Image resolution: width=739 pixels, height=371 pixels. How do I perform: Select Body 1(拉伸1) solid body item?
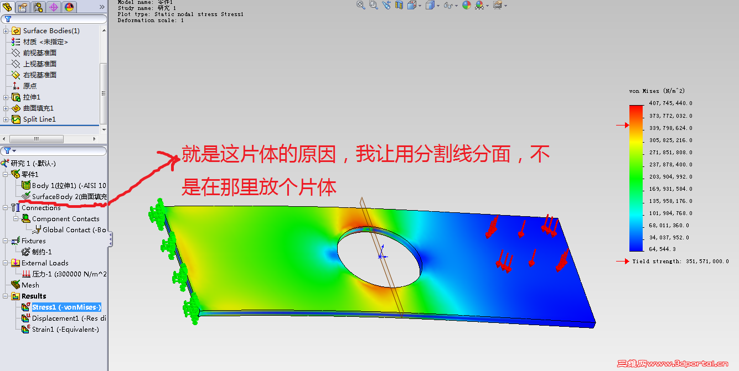pyautogui.click(x=64, y=186)
